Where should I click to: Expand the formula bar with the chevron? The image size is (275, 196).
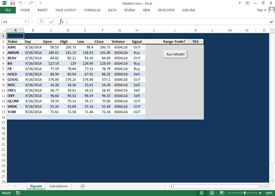coord(271,22)
